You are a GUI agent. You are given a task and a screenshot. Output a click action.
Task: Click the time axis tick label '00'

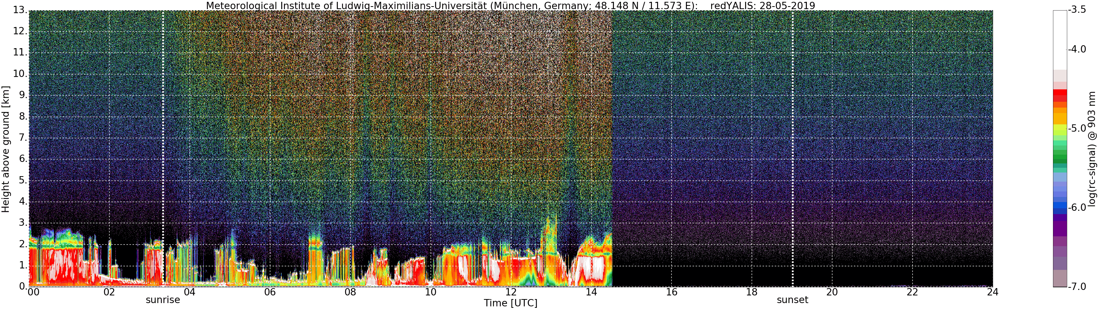click(x=33, y=292)
